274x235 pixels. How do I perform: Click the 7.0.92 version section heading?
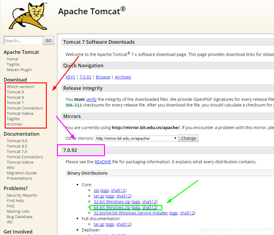(70, 150)
